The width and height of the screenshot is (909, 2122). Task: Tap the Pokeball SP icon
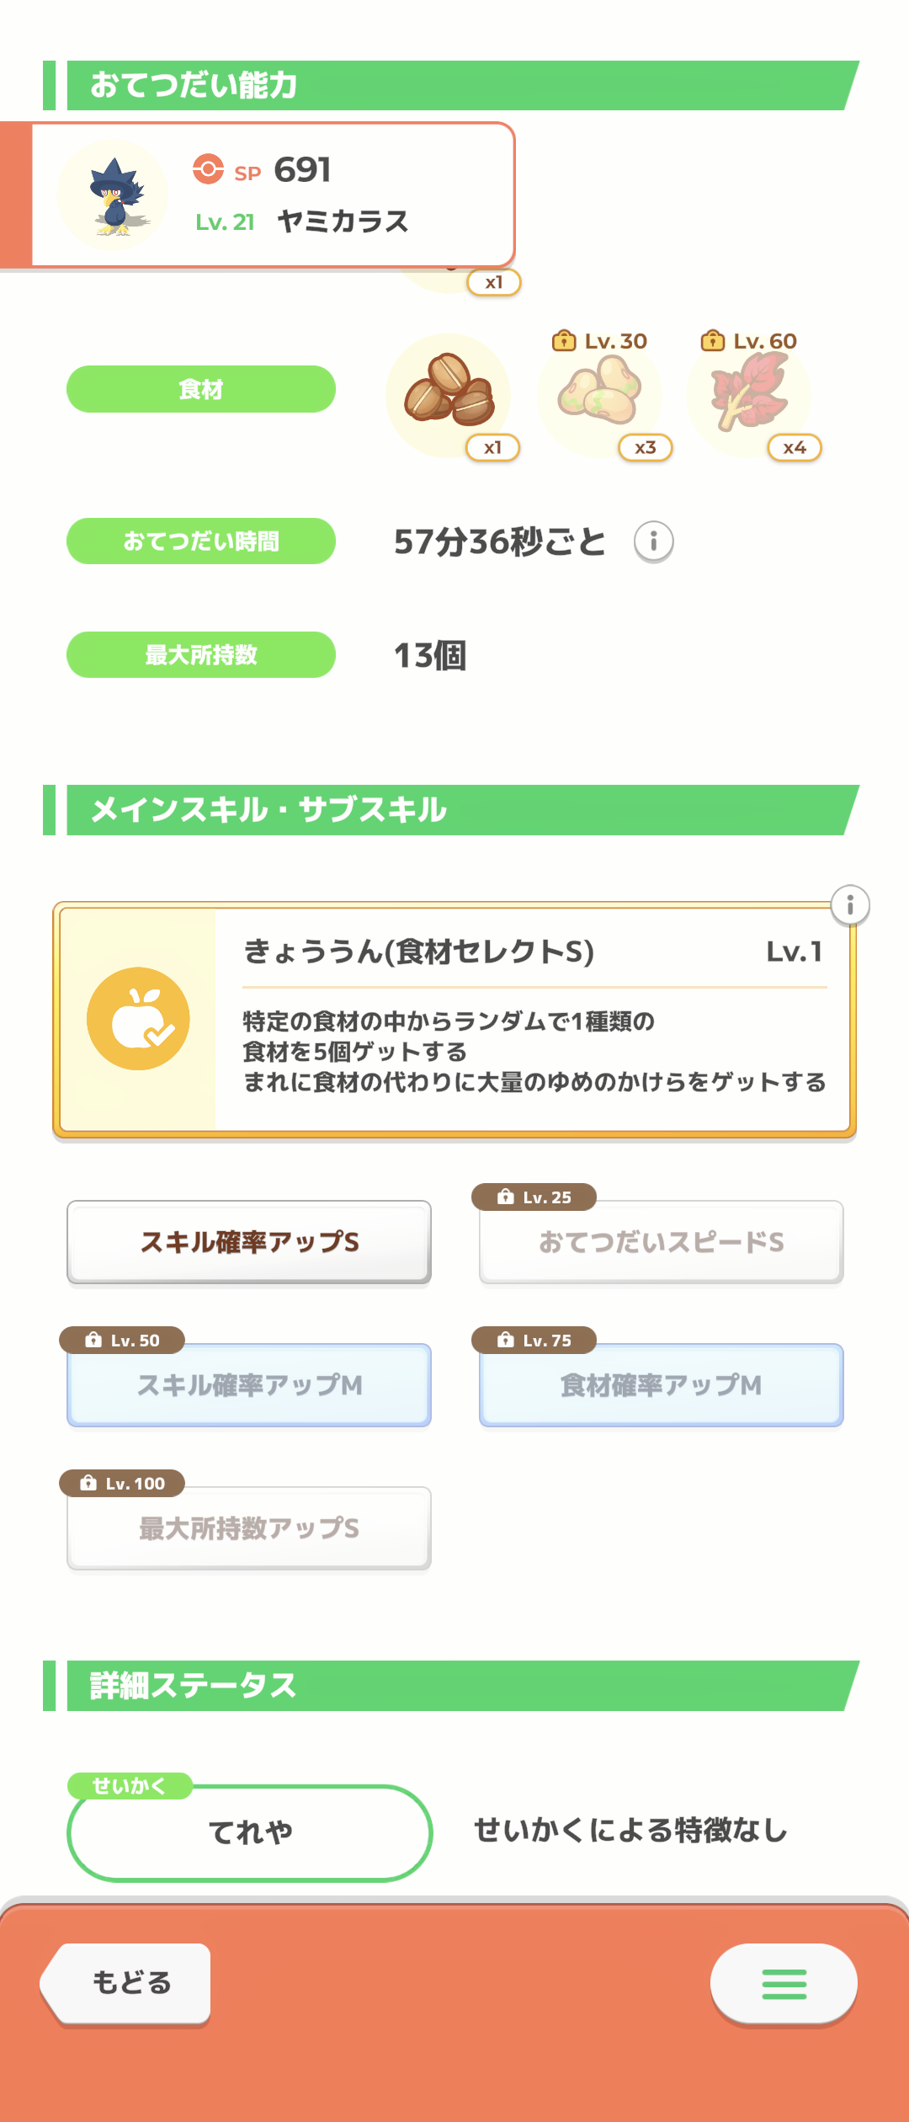208,169
